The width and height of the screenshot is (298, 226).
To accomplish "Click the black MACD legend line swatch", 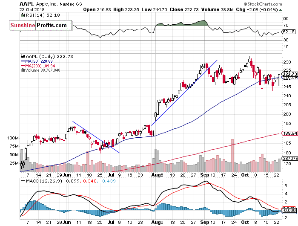I will point(23,181).
